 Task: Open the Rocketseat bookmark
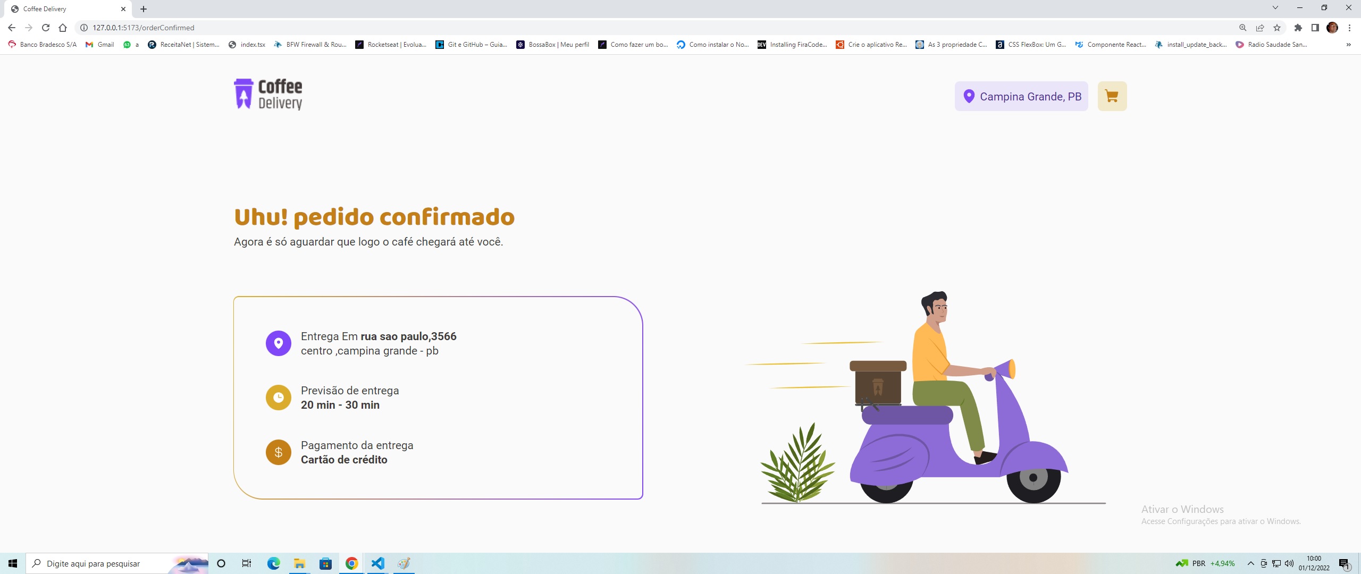[x=391, y=45]
